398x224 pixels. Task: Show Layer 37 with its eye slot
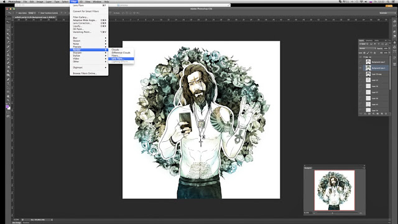click(x=361, y=92)
